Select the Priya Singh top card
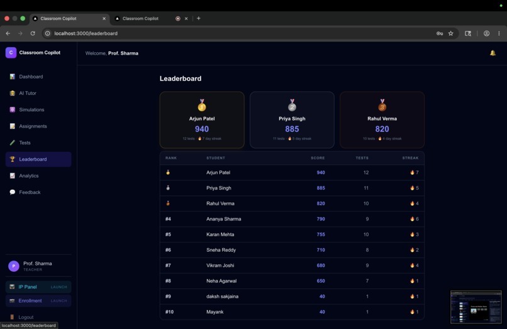This screenshot has width=507, height=329. coord(292,120)
